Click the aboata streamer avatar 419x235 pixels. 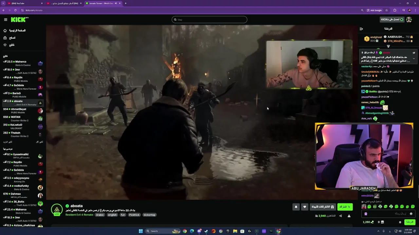(57, 209)
